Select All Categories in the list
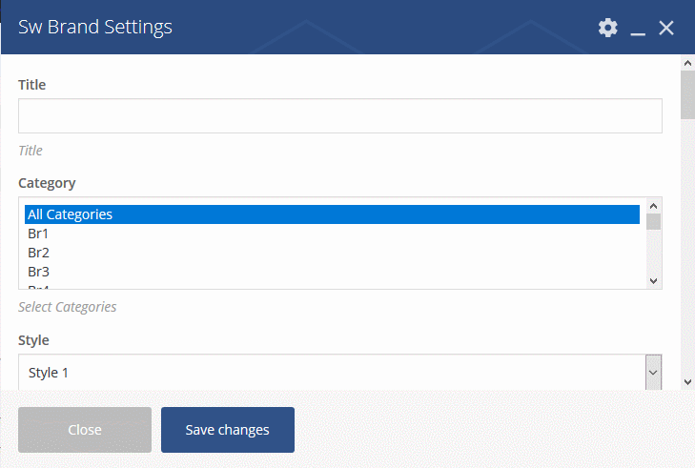The width and height of the screenshot is (695, 468). pos(332,214)
